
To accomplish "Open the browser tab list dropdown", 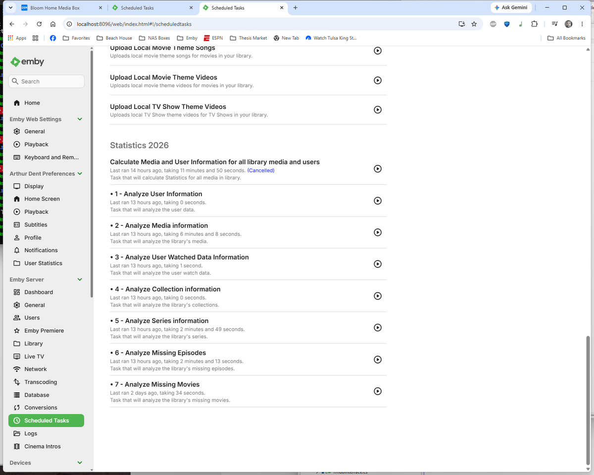I will 10,8.
